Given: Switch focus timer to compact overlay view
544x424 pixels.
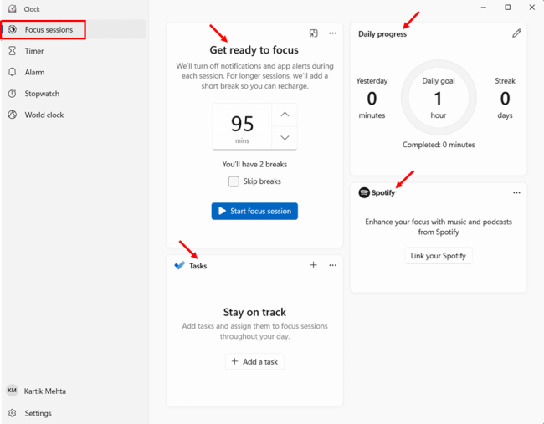Looking at the screenshot, I should pos(313,33).
